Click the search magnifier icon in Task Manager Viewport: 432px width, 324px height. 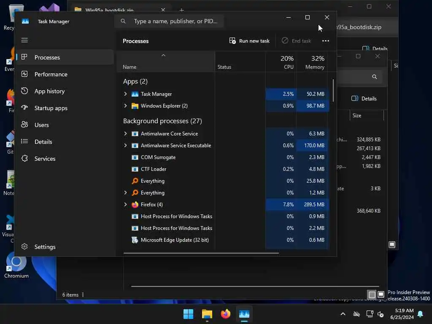tap(123, 21)
